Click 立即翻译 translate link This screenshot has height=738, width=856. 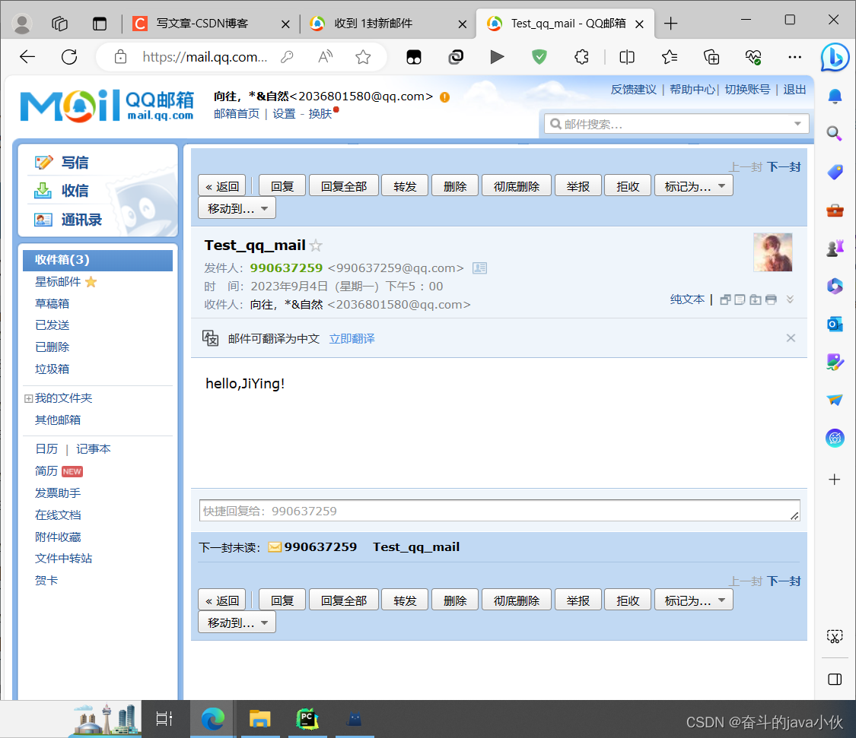tap(352, 339)
